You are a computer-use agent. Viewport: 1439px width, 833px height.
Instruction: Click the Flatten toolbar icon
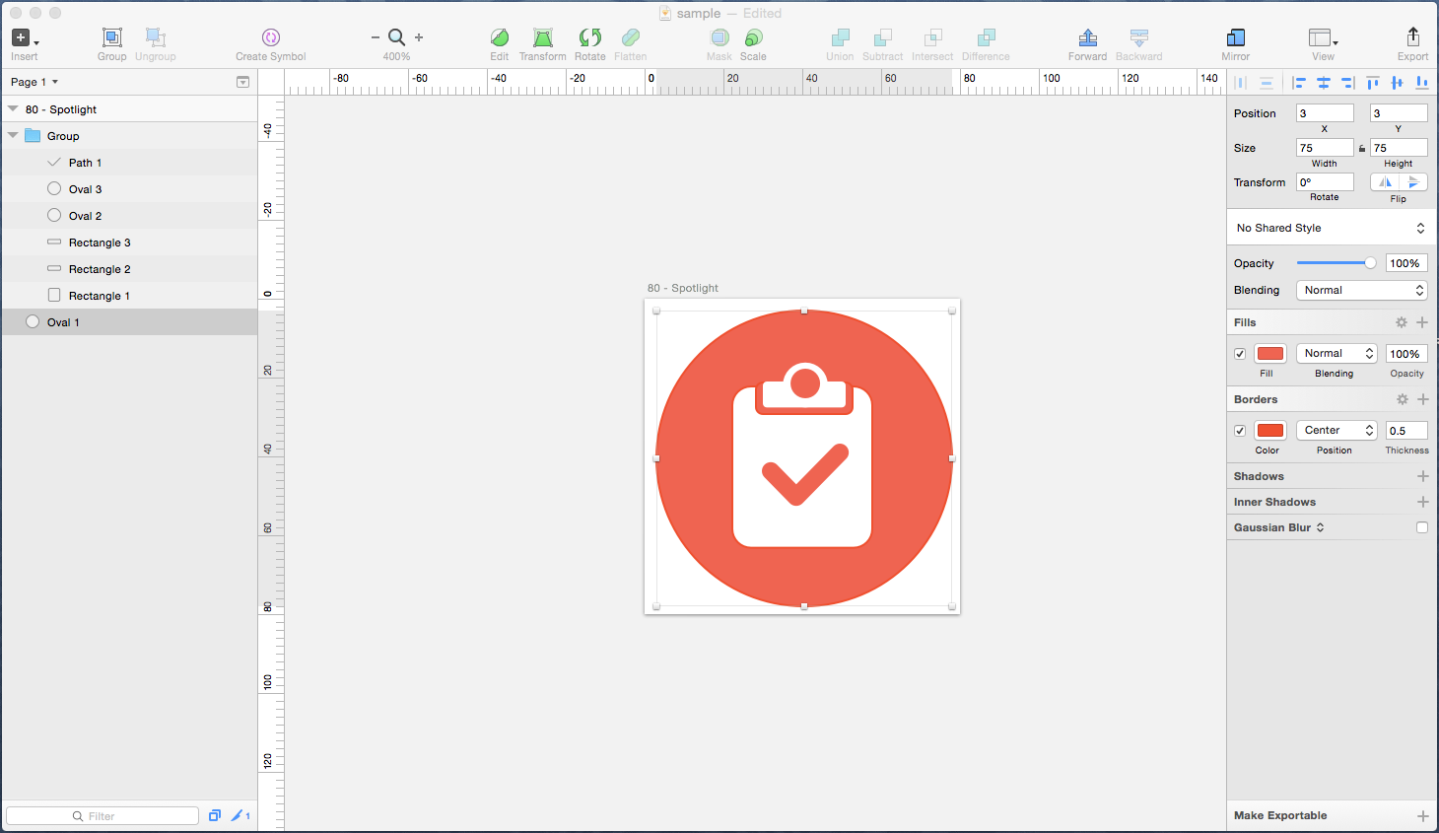(631, 37)
